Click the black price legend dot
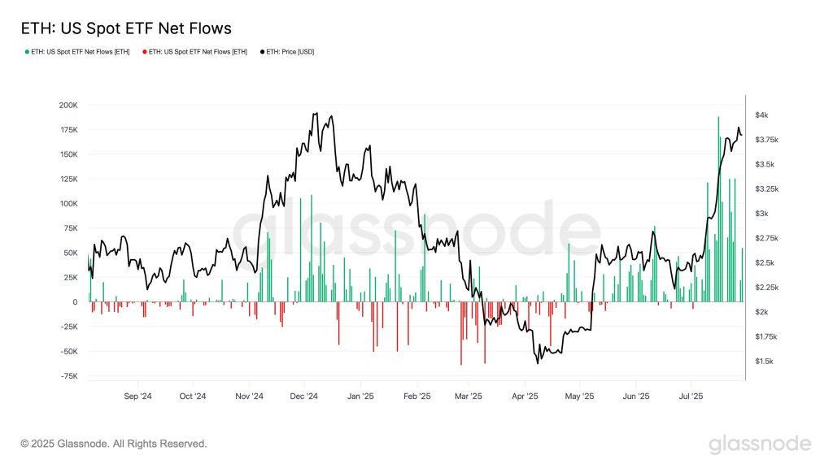 (262, 52)
